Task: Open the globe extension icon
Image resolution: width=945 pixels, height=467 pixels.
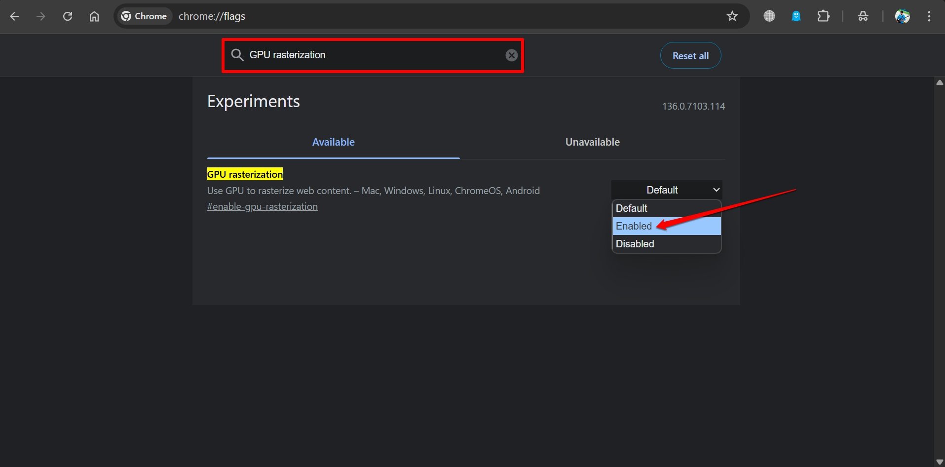Action: point(769,16)
